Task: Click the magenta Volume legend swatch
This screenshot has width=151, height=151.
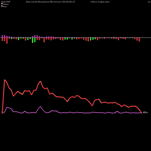Action: (x=2, y=4)
